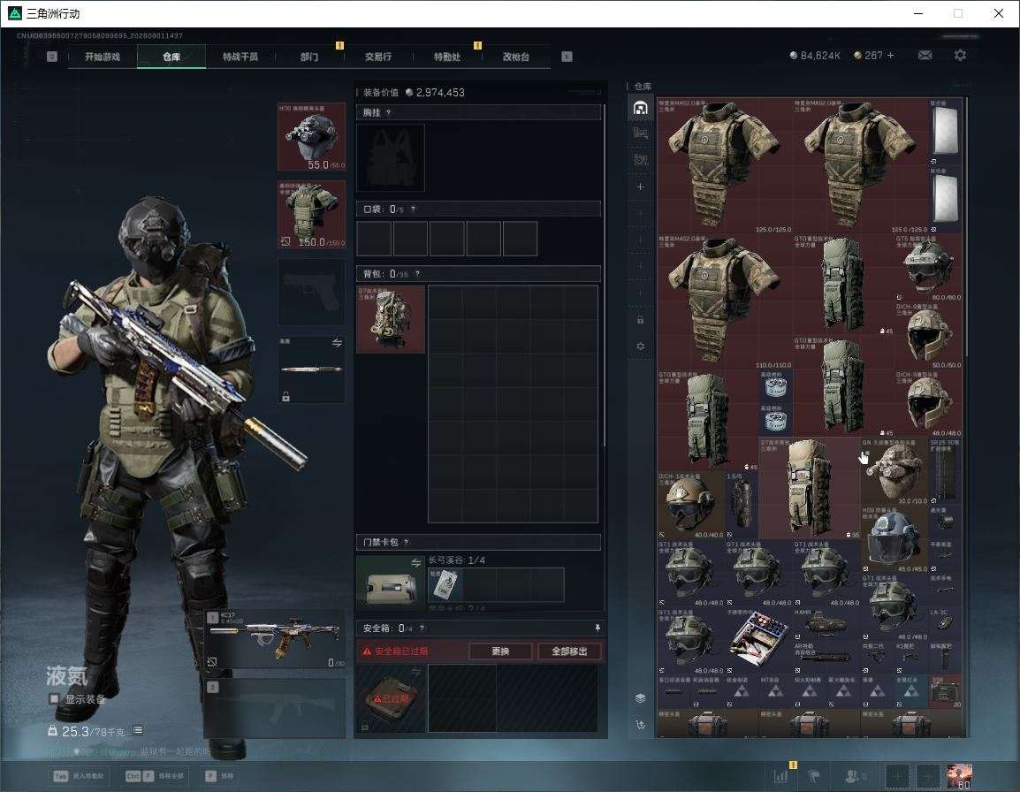Select the equipped body armor 150.0 slot
Image resolution: width=1020 pixels, height=792 pixels.
click(312, 215)
